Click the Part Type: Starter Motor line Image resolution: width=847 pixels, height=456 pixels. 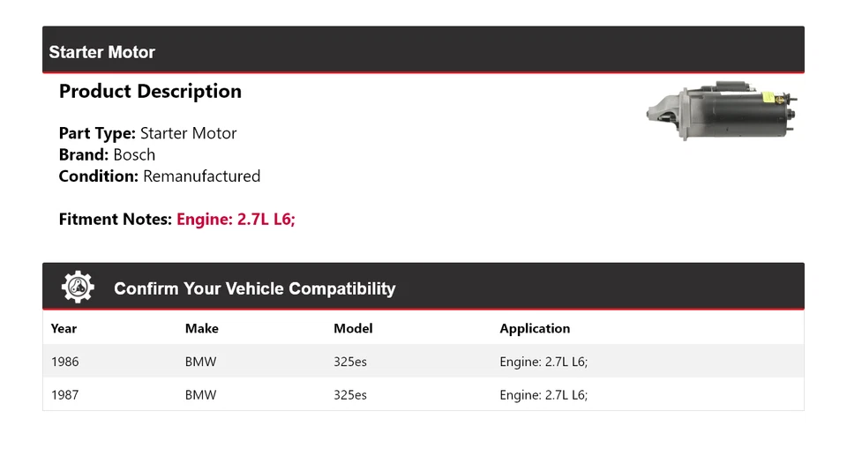click(x=147, y=133)
